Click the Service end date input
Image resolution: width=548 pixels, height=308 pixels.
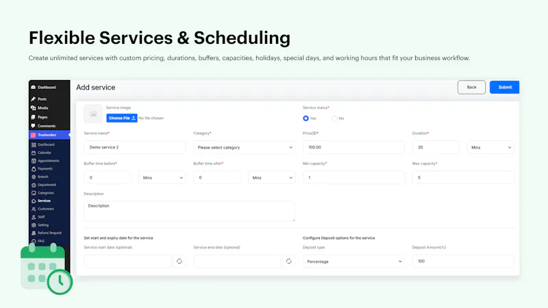[x=237, y=261]
